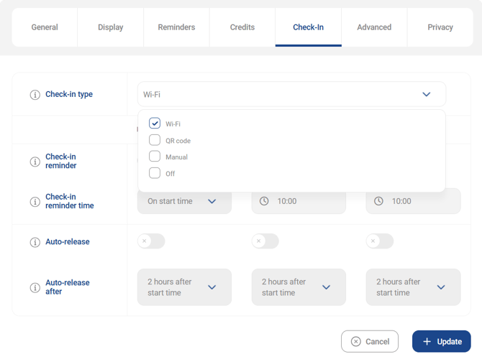Image resolution: width=482 pixels, height=362 pixels.
Task: Toggle the rightmost Auto-release switch
Action: pyautogui.click(x=380, y=241)
